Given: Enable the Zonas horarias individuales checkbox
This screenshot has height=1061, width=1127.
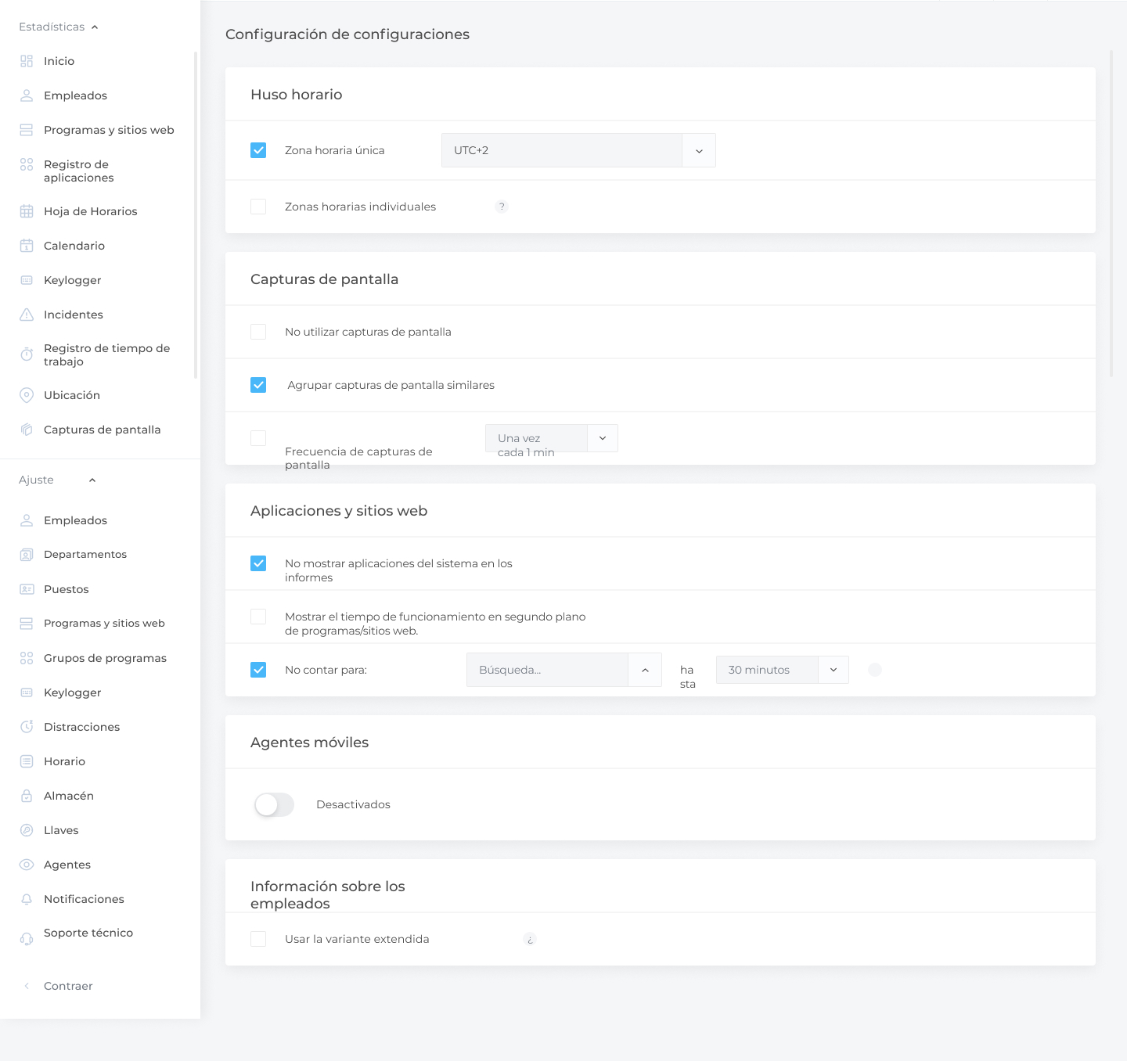Looking at the screenshot, I should pos(258,207).
